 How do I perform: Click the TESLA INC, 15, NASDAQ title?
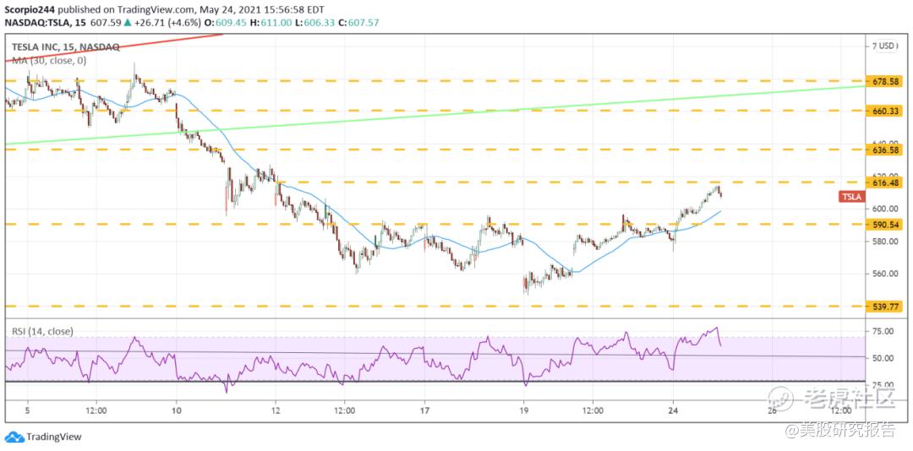click(x=66, y=48)
